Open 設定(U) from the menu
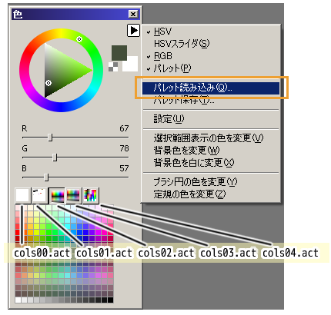 click(211, 119)
